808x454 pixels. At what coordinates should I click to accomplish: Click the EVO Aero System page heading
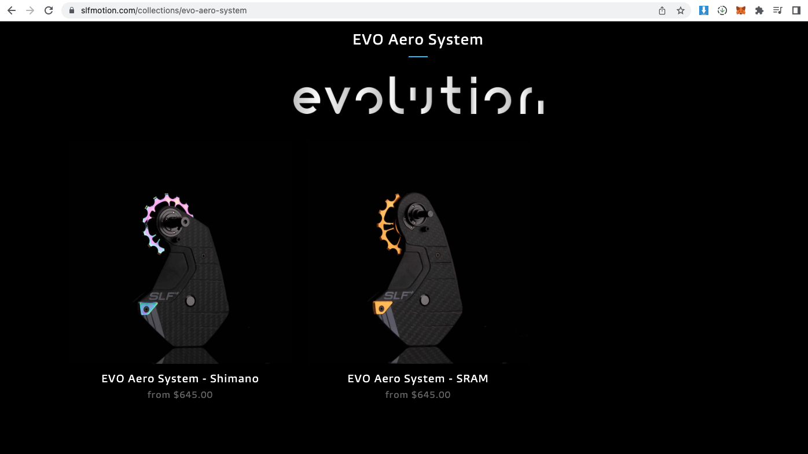[x=418, y=40]
